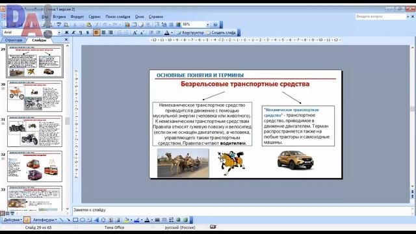Toggle Align Right for text
Screen dimensions: 416x234
pyautogui.click(x=110, y=32)
